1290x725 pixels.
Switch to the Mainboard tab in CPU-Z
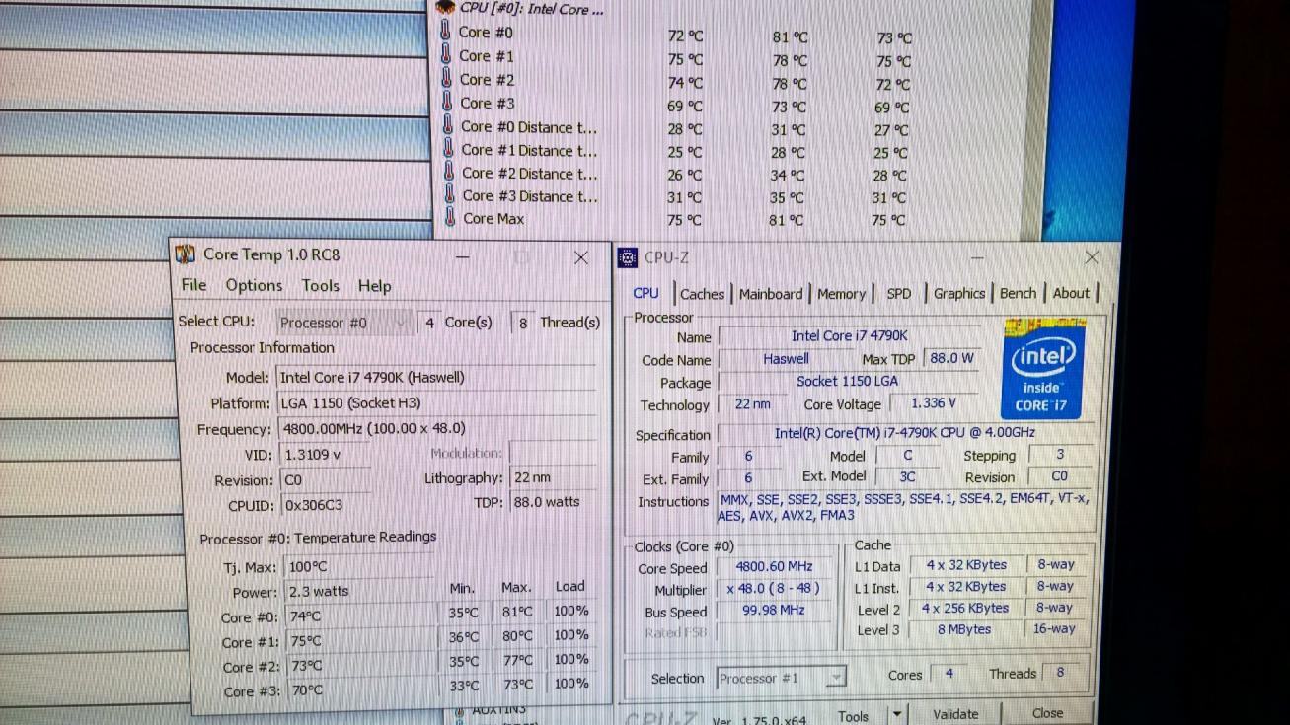click(770, 294)
